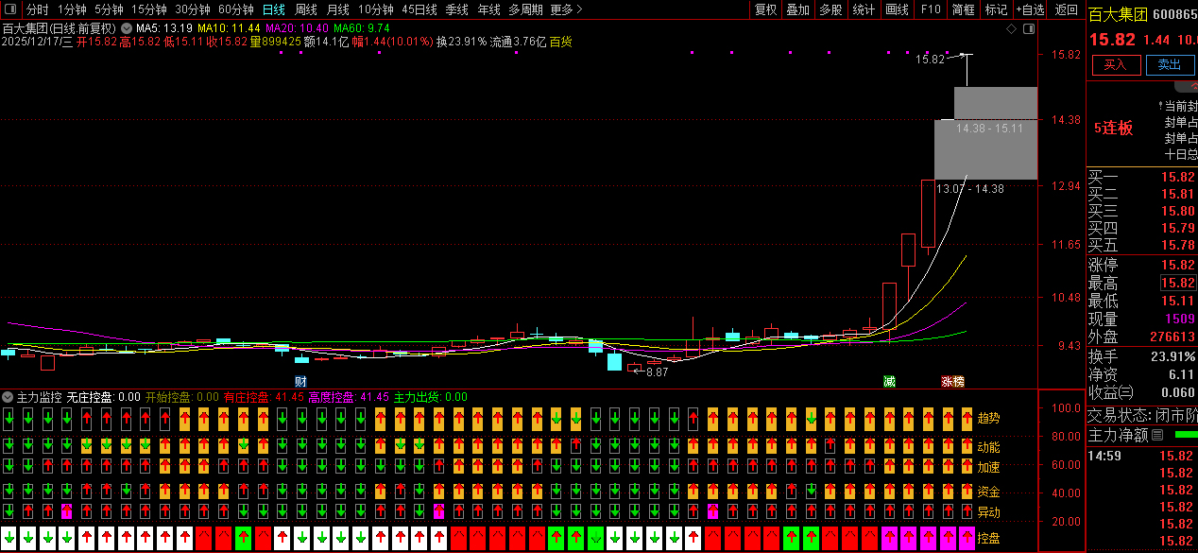This screenshot has height=553, width=1198.
Task: Click the 财 financial event marker
Action: (300, 381)
